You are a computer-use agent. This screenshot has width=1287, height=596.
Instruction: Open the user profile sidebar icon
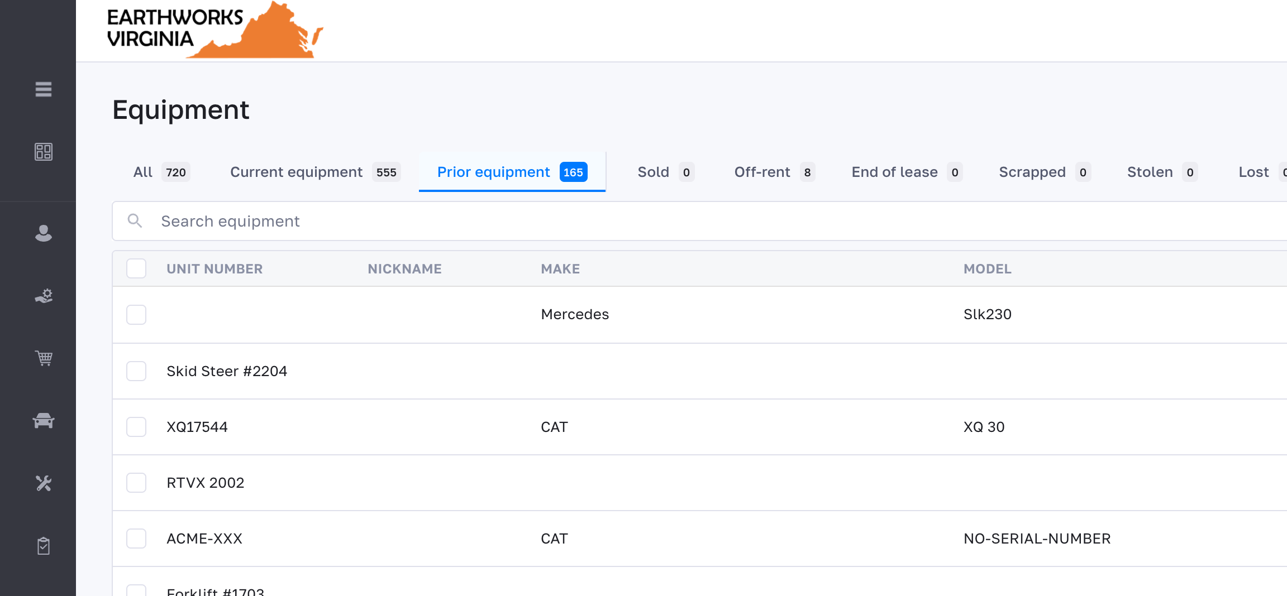point(43,233)
